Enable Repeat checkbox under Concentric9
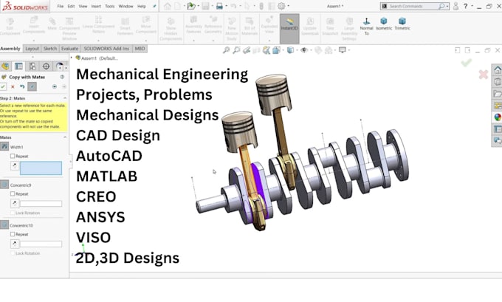 [x=13, y=193]
